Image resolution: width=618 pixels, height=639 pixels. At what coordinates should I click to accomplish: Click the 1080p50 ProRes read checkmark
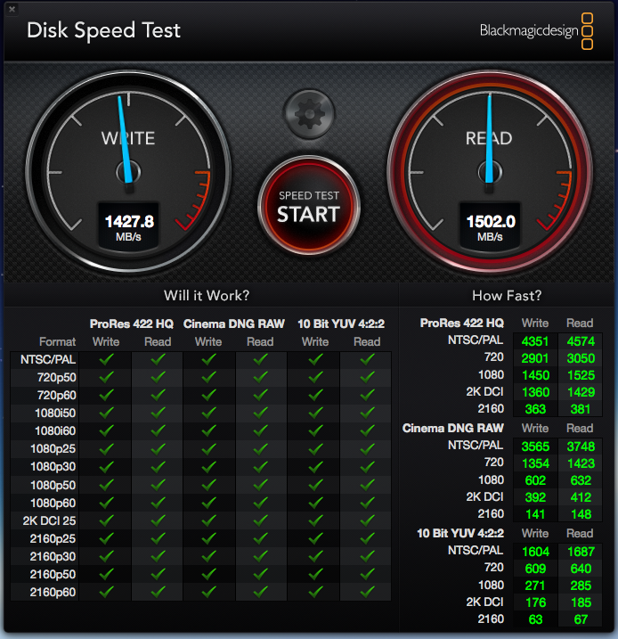coord(158,485)
